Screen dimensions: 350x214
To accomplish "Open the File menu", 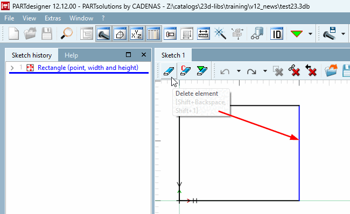I will pos(9,18).
